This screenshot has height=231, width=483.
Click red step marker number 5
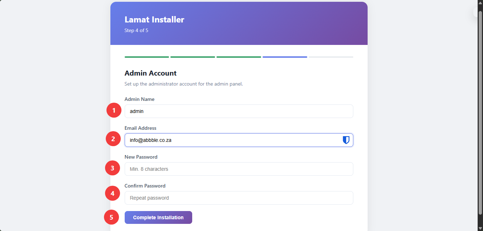click(x=111, y=217)
